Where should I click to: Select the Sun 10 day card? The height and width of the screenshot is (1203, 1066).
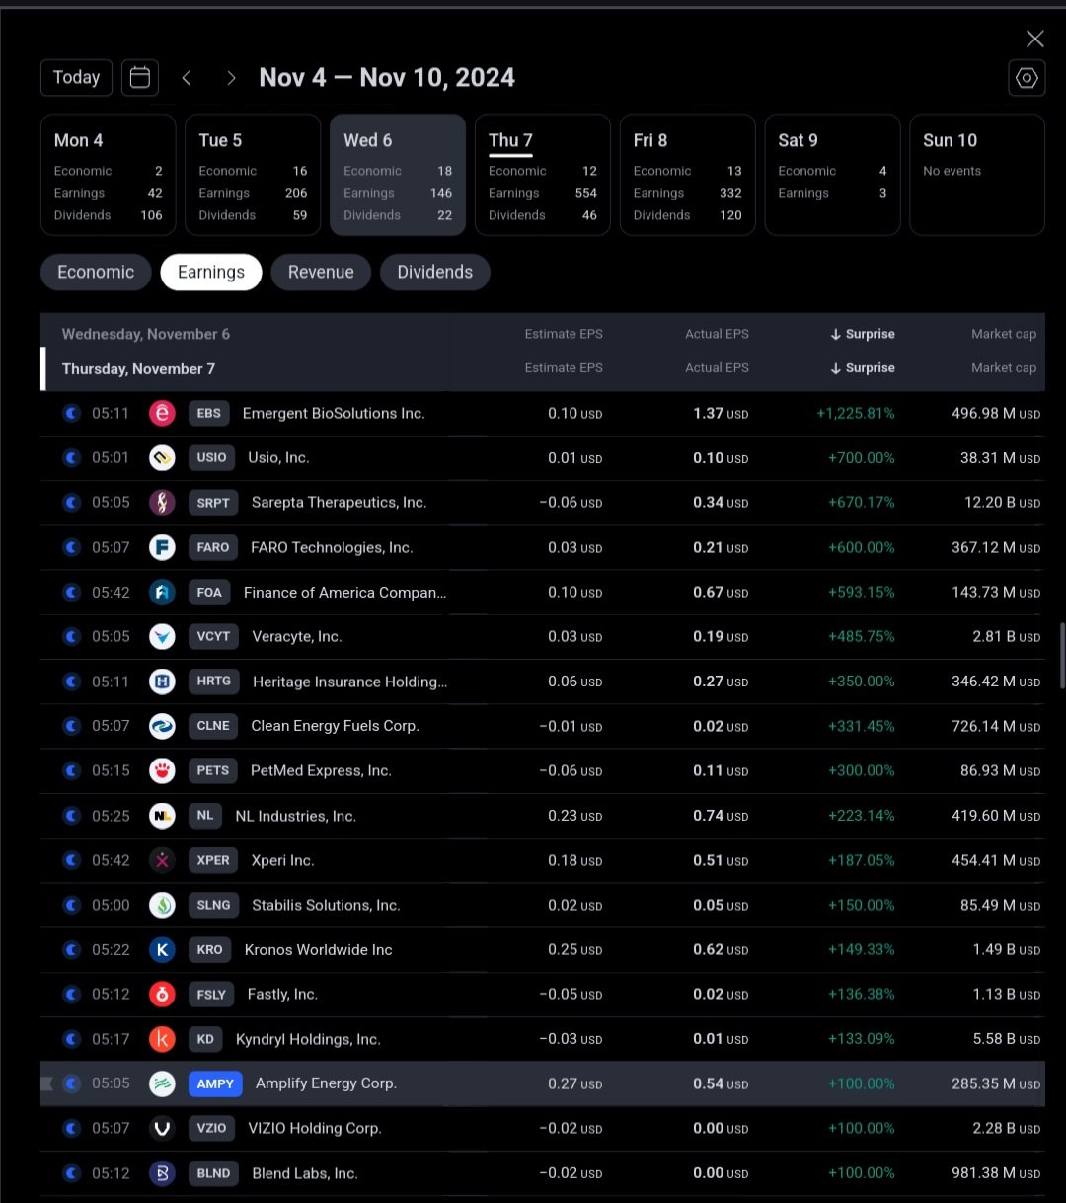pyautogui.click(x=977, y=175)
